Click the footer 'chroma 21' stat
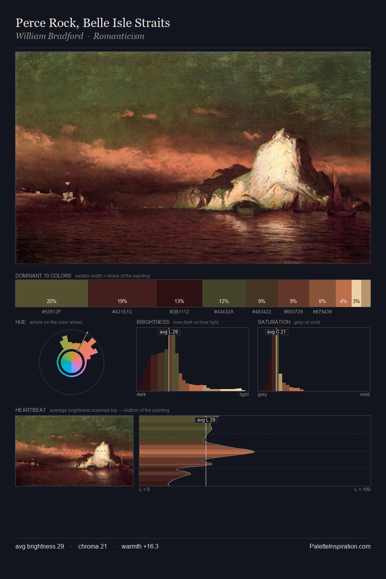The width and height of the screenshot is (386, 579). coord(93,547)
